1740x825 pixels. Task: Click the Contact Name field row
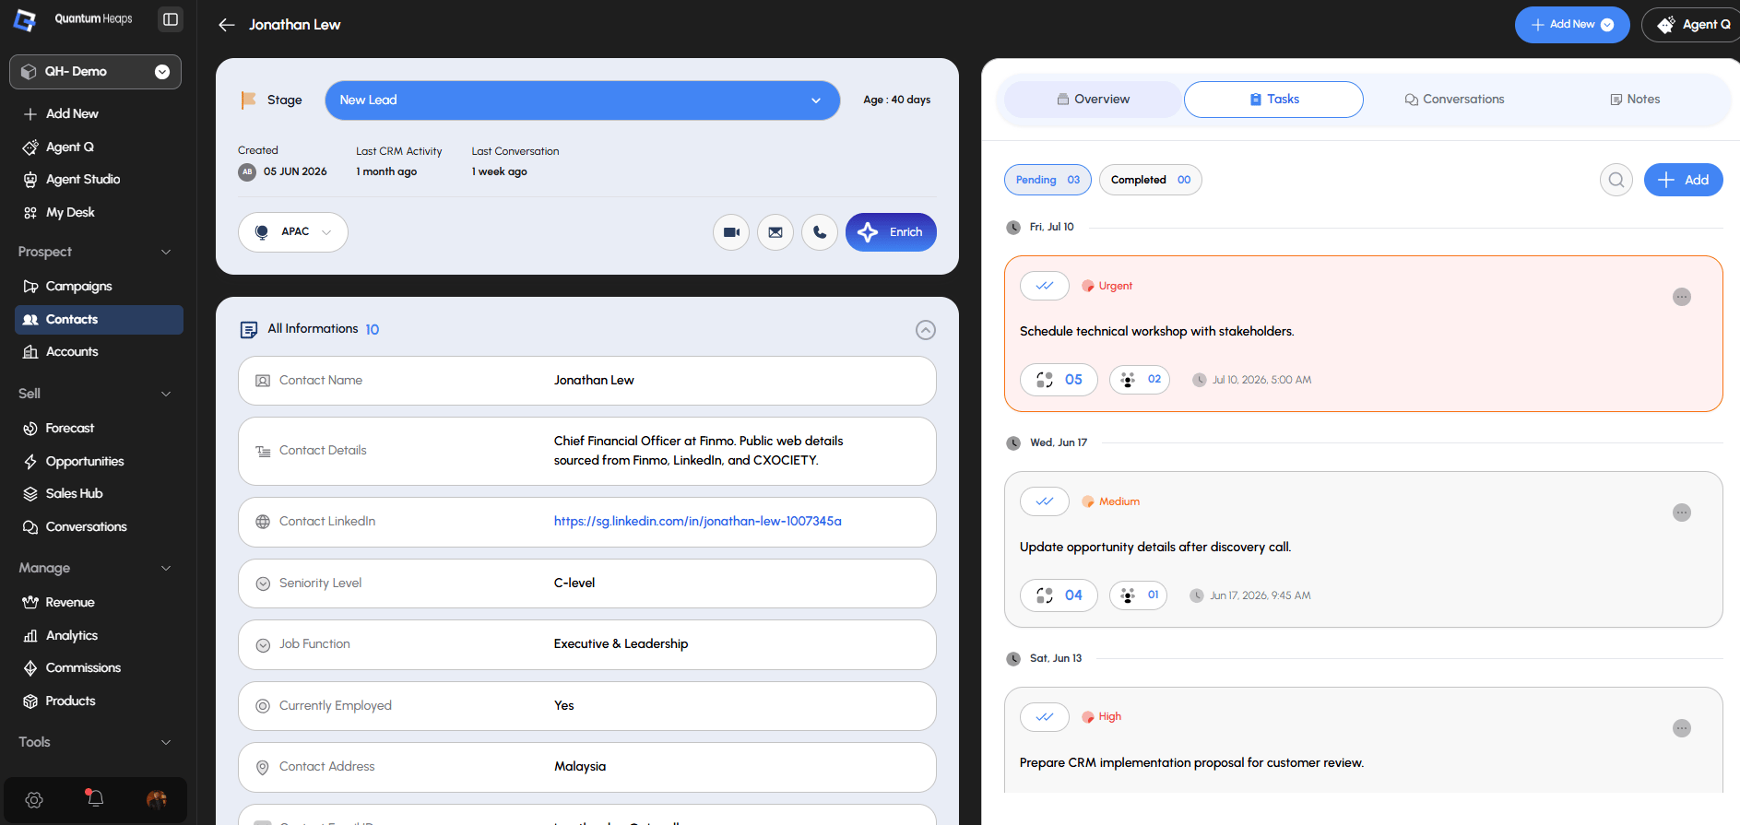pos(587,381)
